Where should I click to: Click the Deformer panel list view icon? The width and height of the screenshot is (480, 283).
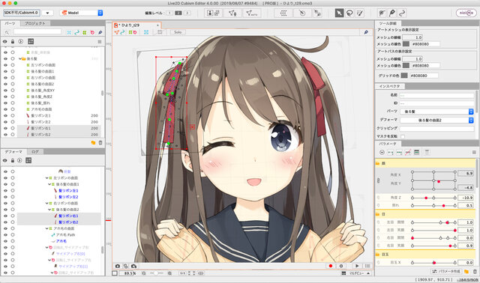coord(28,160)
